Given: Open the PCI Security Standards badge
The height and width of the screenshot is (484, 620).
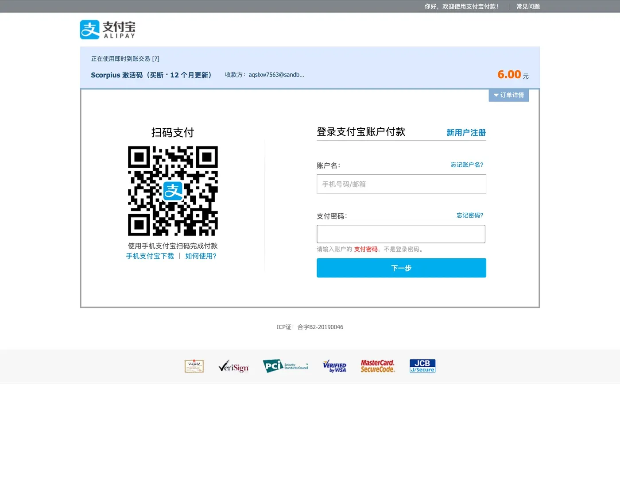Looking at the screenshot, I should (x=286, y=366).
